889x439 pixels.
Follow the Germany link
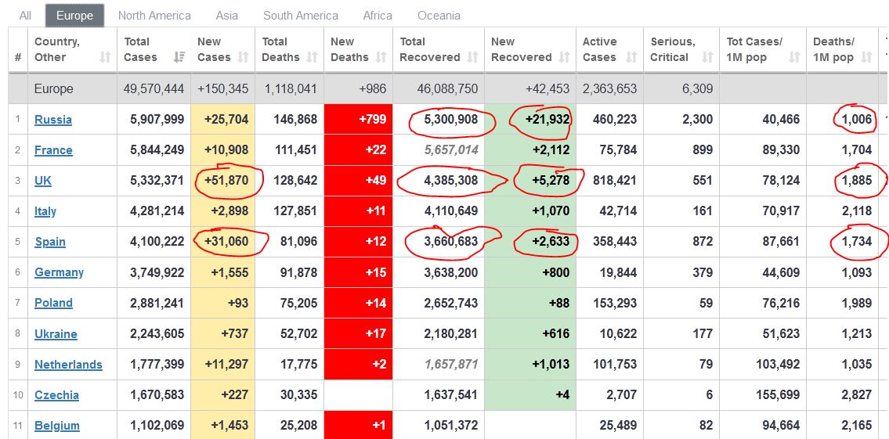[x=59, y=272]
